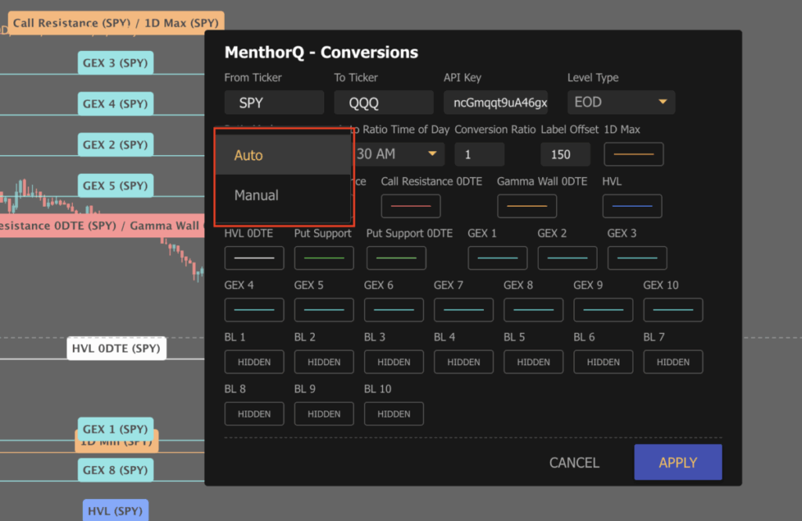Unhide the BL 1 level
The width and height of the screenshot is (802, 521).
click(254, 361)
